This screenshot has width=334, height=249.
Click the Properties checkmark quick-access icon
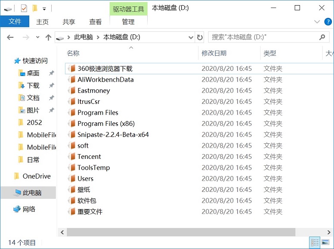click(24, 9)
